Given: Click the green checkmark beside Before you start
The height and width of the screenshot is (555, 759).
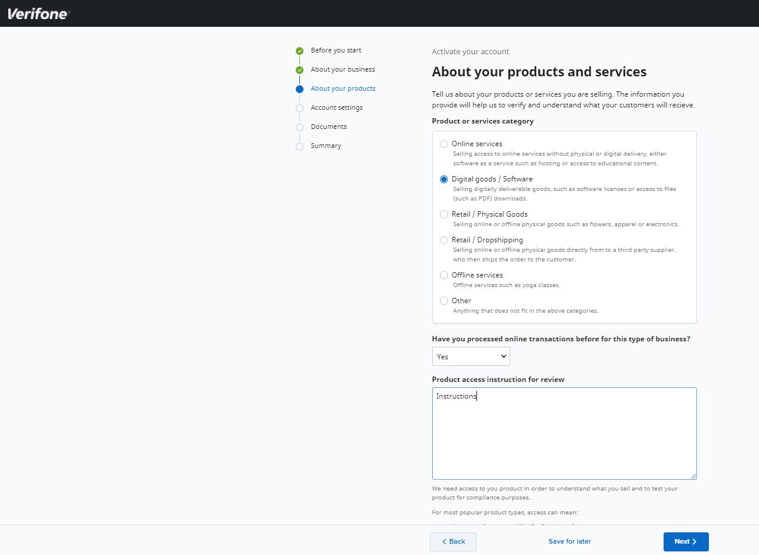Looking at the screenshot, I should point(299,51).
